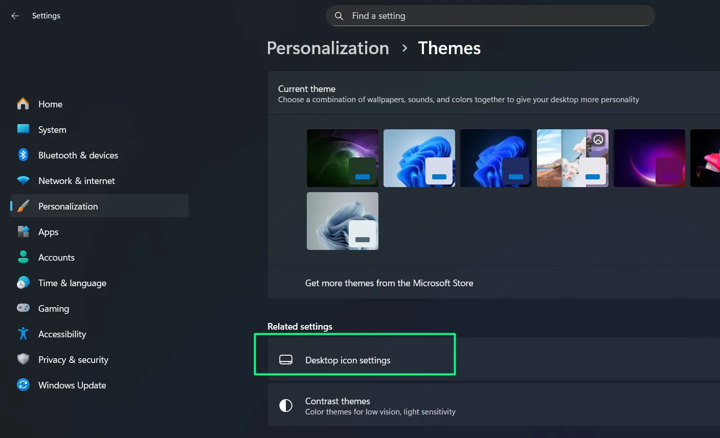Select the System settings icon

[23, 129]
